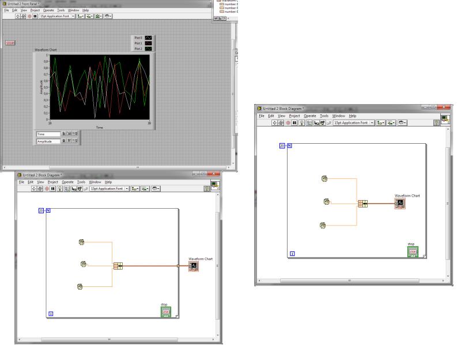Click Abort Execution icon in lower Block Diagram toolbar
Image resolution: width=461 pixels, height=345 pixels.
tap(47, 189)
